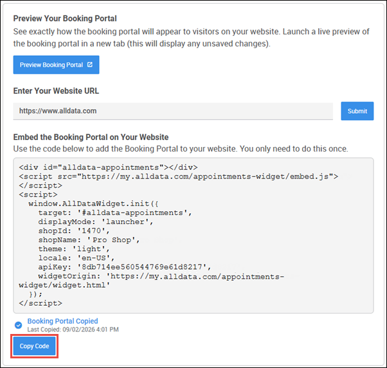Click the external-link icon in Preview button

[x=90, y=65]
